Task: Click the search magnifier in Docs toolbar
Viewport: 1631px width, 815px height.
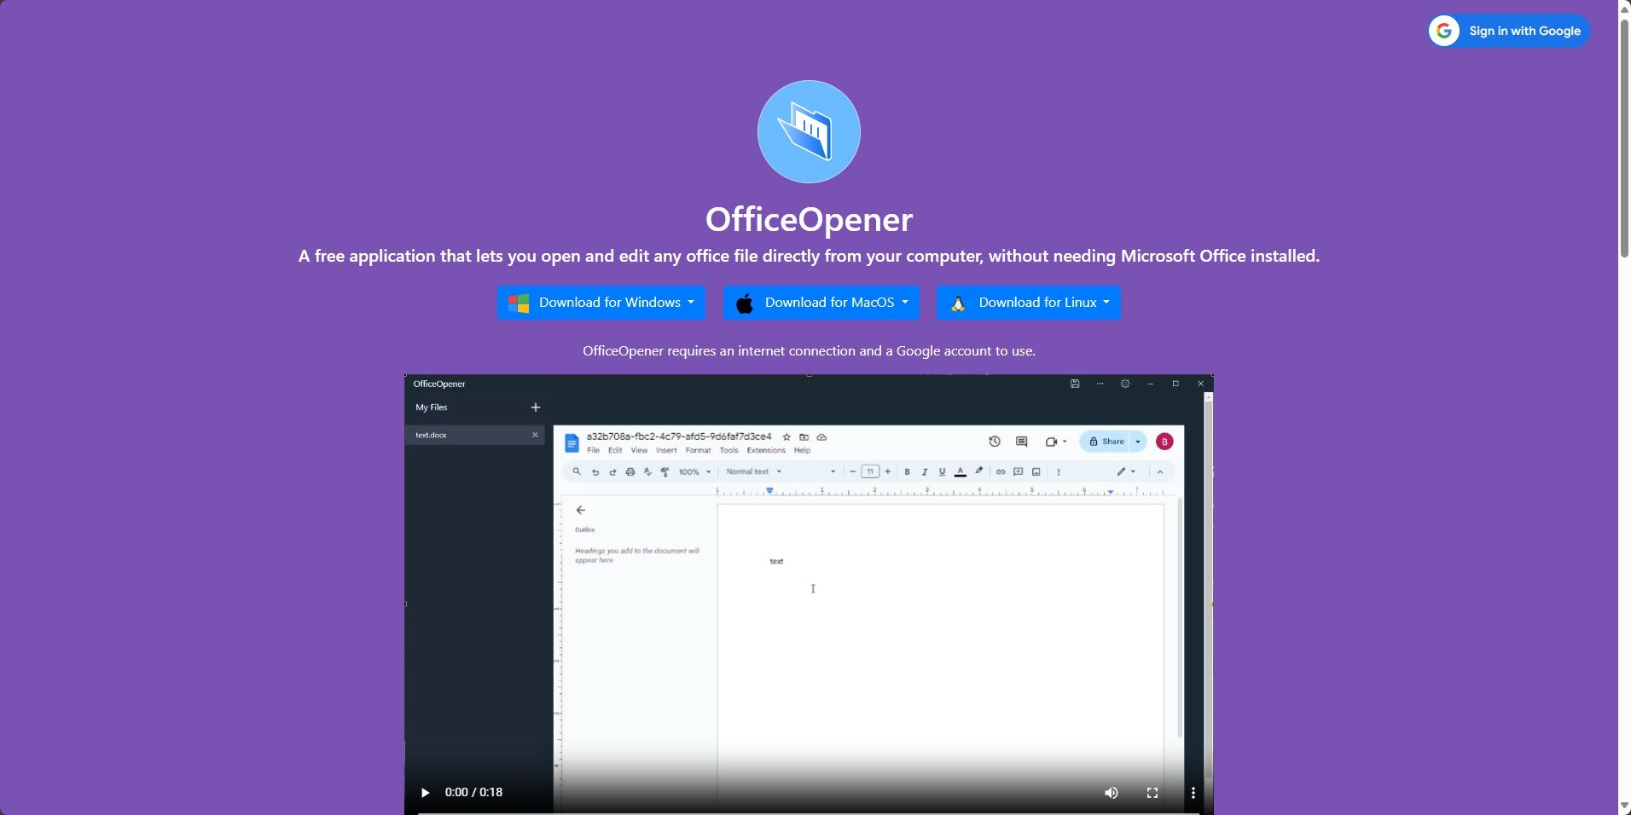Action: tap(577, 471)
